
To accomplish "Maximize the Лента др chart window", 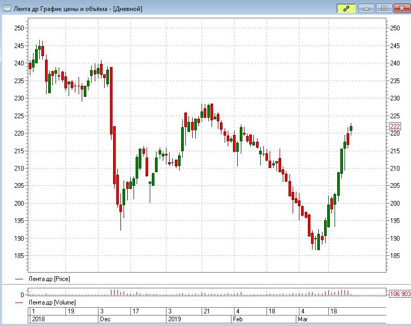I will (384, 9).
